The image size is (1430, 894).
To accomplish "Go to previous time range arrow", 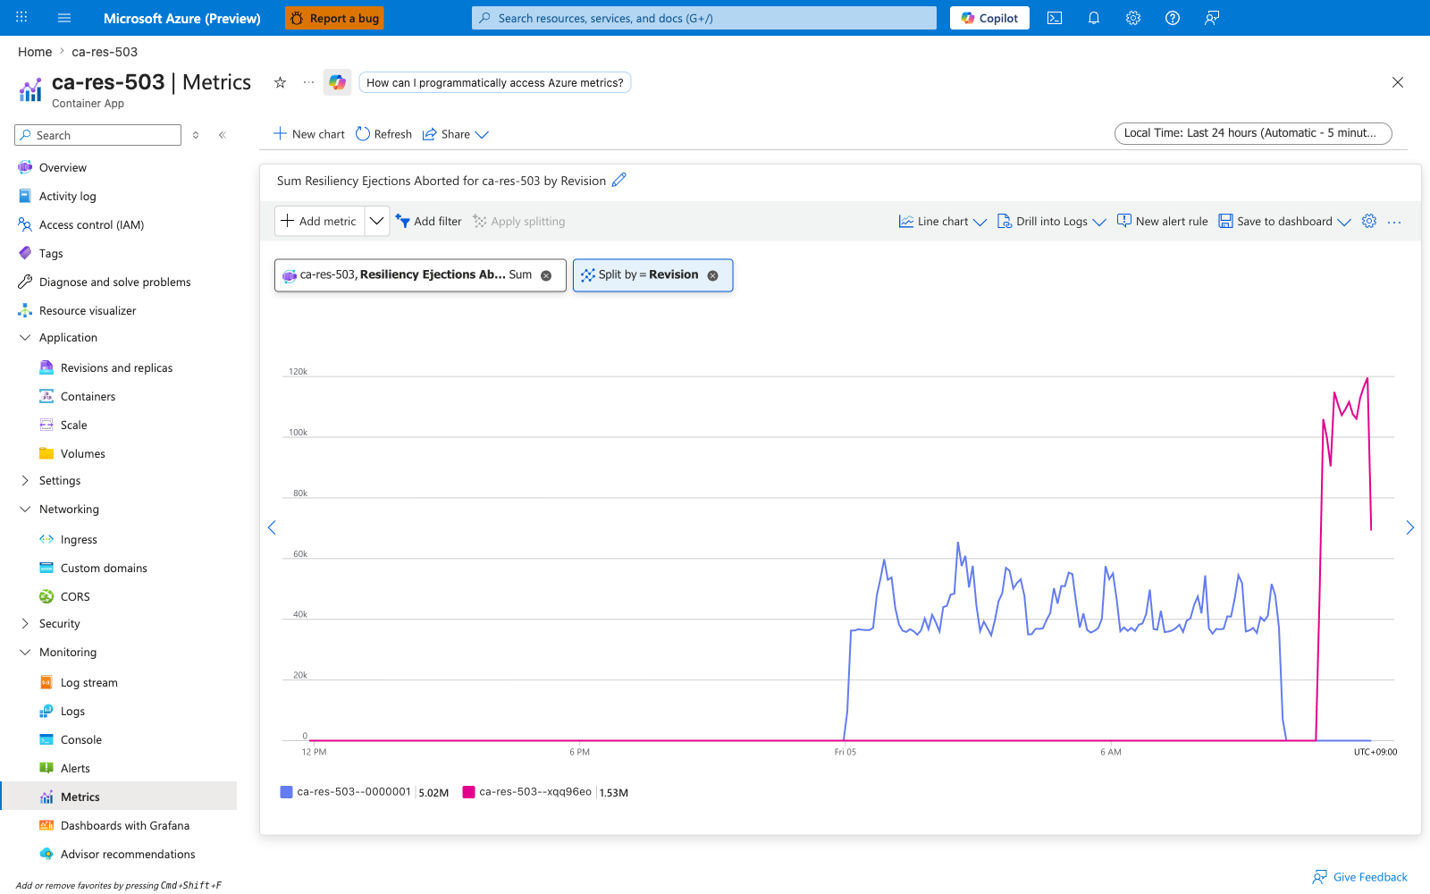I will 272,527.
